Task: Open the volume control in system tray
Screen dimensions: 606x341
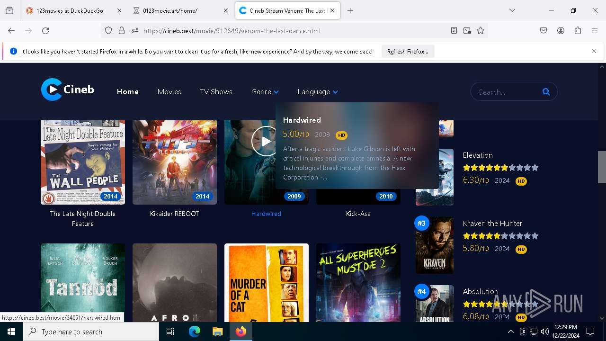Action: 545,332
